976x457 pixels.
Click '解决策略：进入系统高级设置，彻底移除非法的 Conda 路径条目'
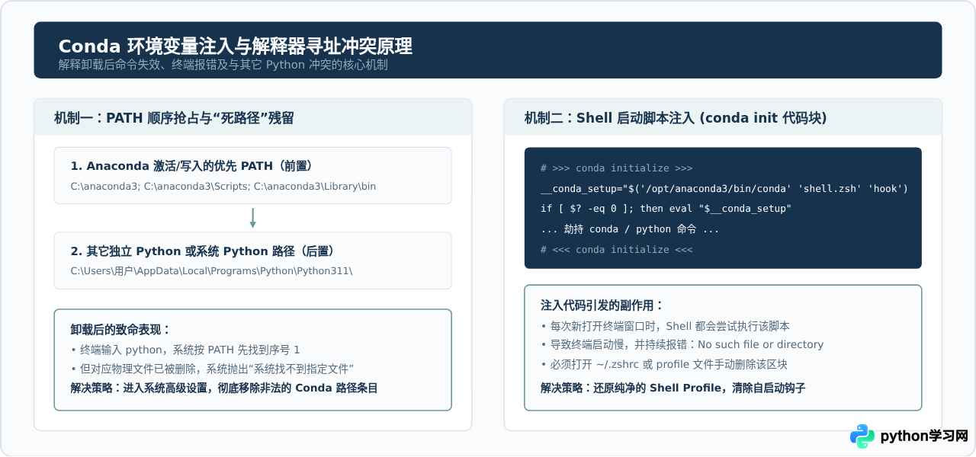224,388
